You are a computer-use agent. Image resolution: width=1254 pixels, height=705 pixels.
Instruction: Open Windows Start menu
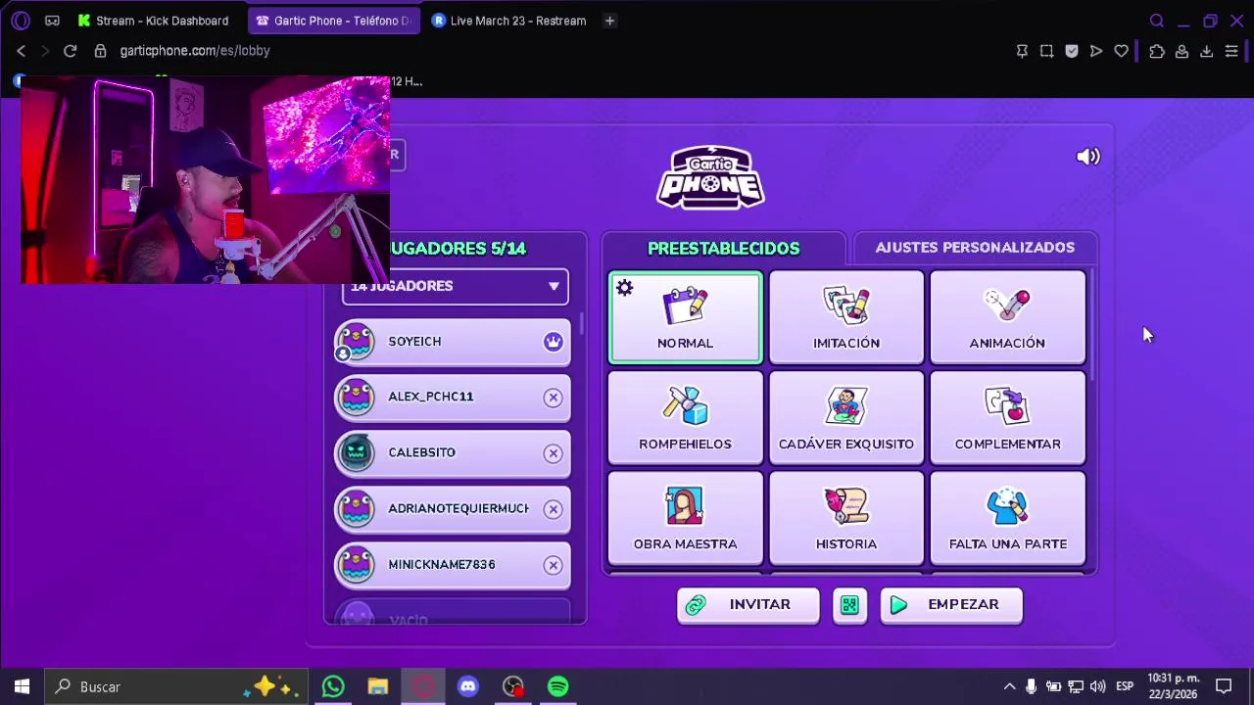[22, 686]
